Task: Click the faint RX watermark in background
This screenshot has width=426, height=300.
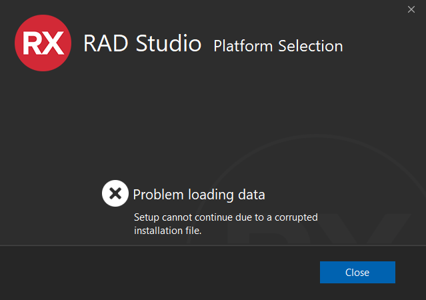Action: (318, 229)
